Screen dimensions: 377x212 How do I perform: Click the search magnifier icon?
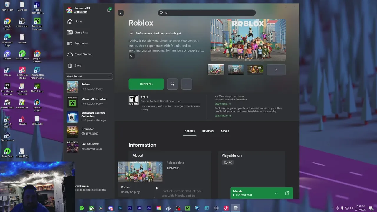click(x=161, y=13)
